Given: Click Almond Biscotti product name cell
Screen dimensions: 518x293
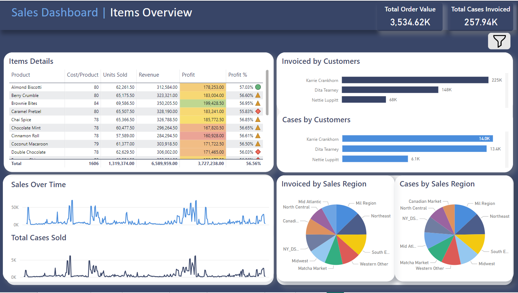Looking at the screenshot, I should click(x=26, y=87).
